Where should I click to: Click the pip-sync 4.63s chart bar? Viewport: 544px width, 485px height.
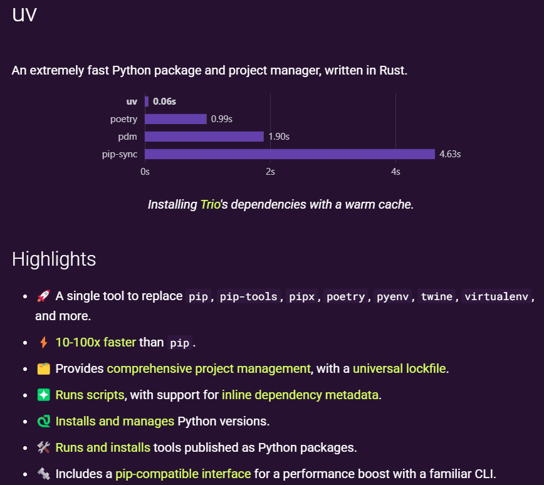290,154
